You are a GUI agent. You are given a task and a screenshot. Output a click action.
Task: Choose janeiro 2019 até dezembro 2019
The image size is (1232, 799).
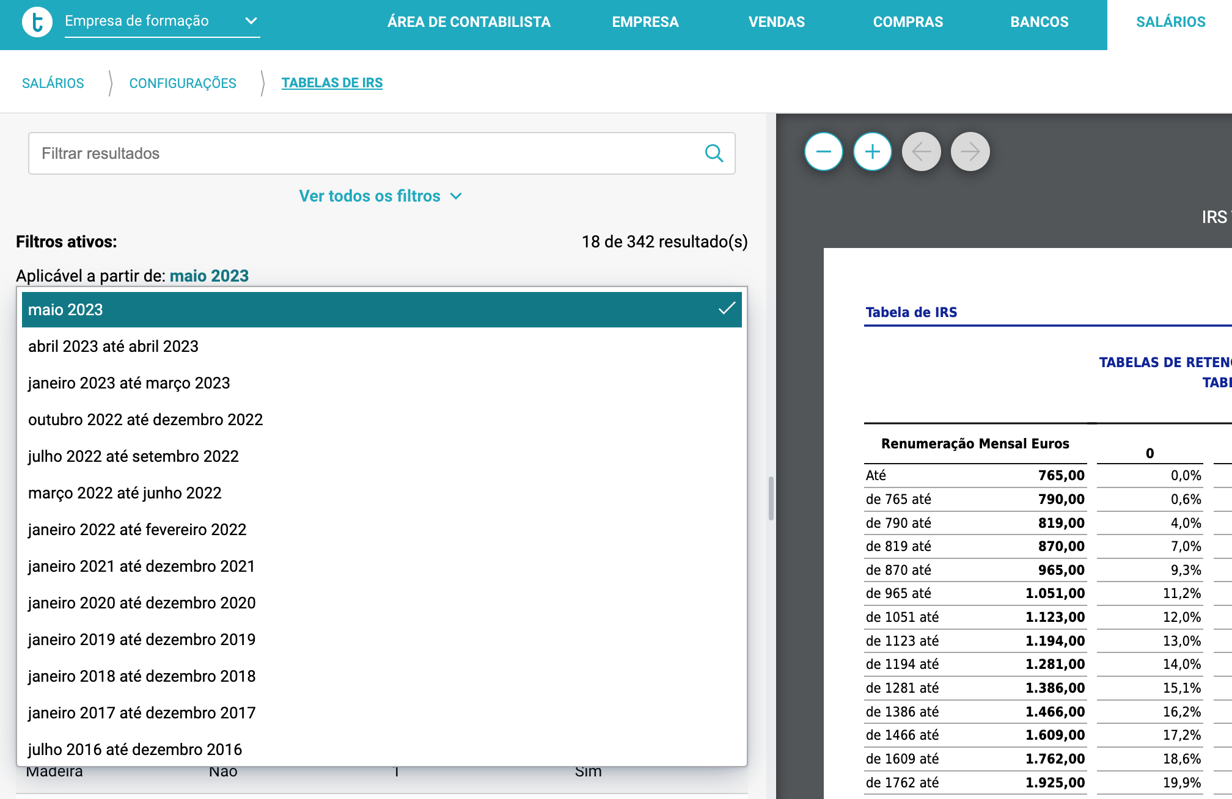point(382,640)
